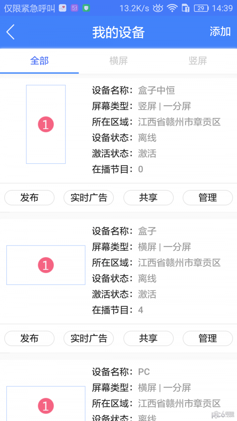Tap 添加 to add a new device

[220, 32]
